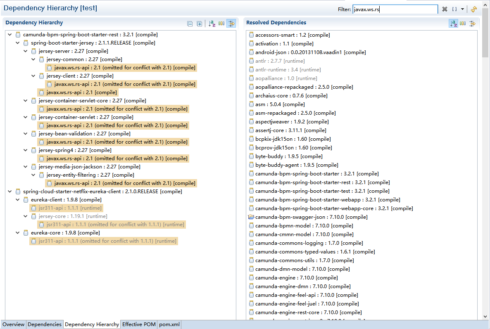Switch to the Overview tab
490x329 pixels.
[x=14, y=324]
